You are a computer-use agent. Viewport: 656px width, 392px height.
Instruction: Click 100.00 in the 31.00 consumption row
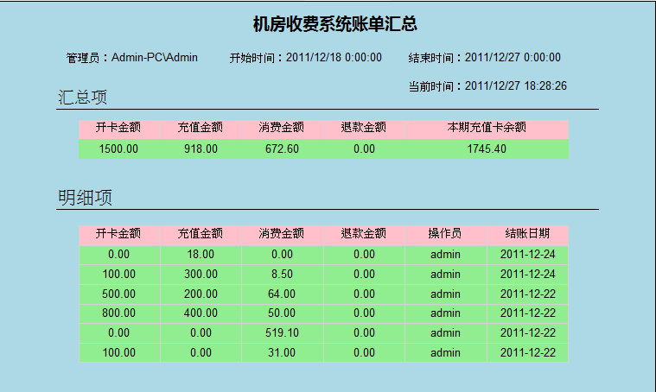pyautogui.click(x=119, y=352)
